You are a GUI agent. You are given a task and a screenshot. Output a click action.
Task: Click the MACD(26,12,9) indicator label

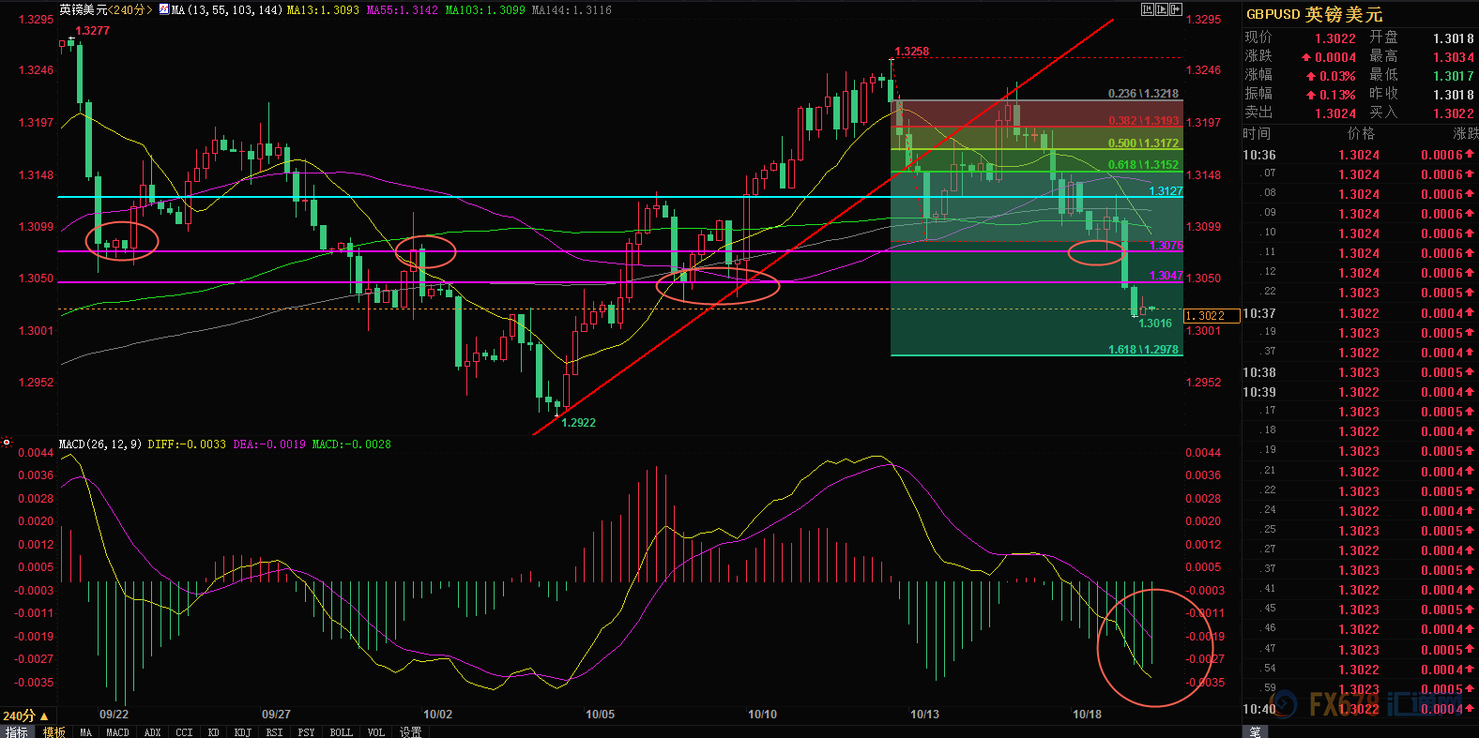click(x=100, y=444)
